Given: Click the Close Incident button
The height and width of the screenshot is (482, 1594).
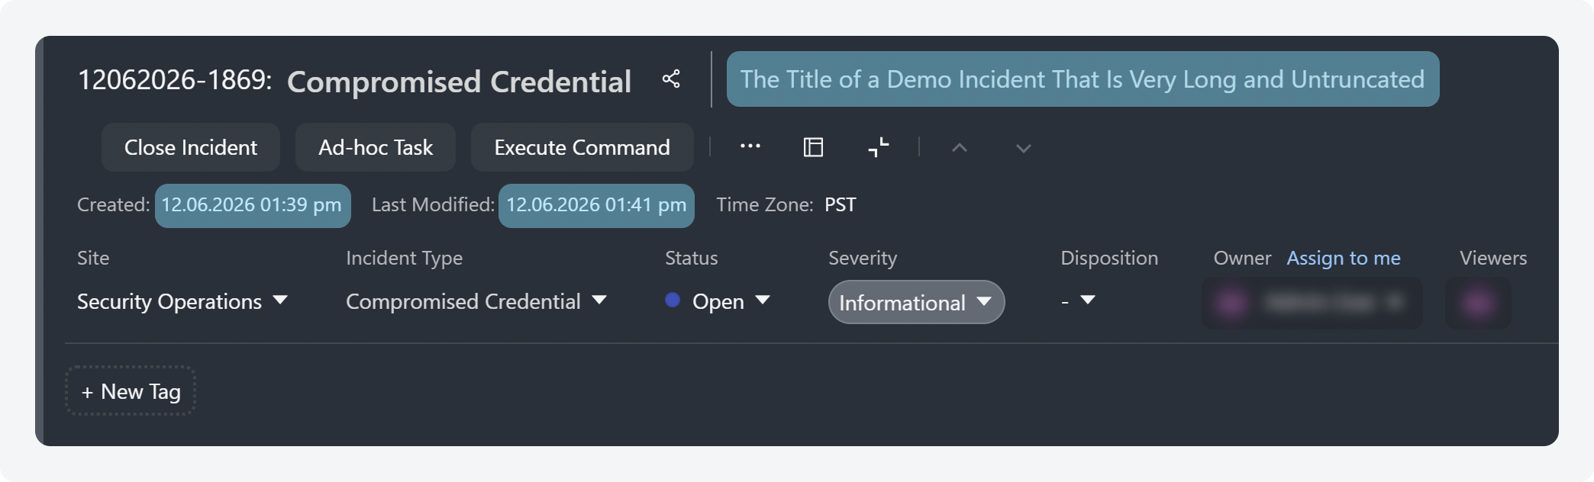Looking at the screenshot, I should pyautogui.click(x=191, y=147).
